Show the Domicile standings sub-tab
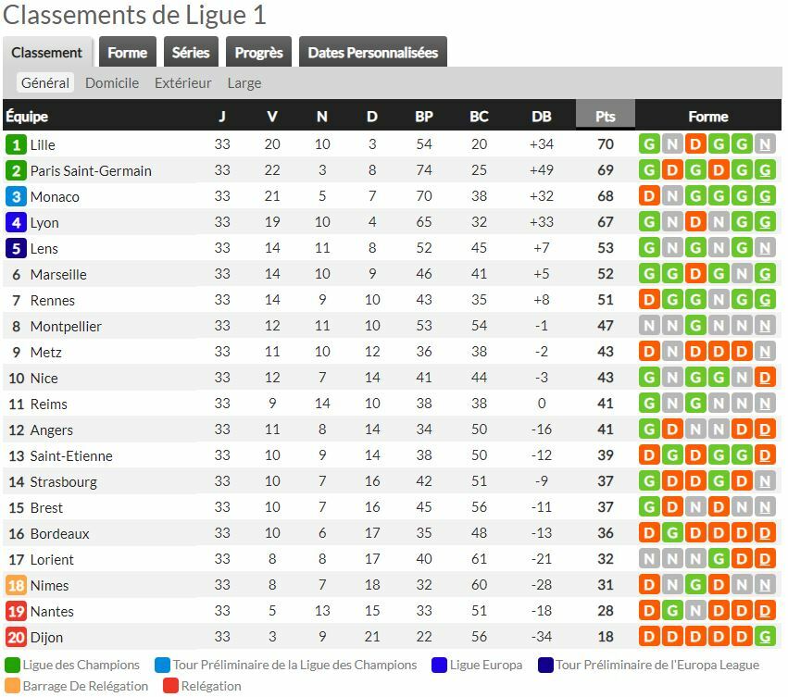This screenshot has height=697, width=788. click(112, 83)
